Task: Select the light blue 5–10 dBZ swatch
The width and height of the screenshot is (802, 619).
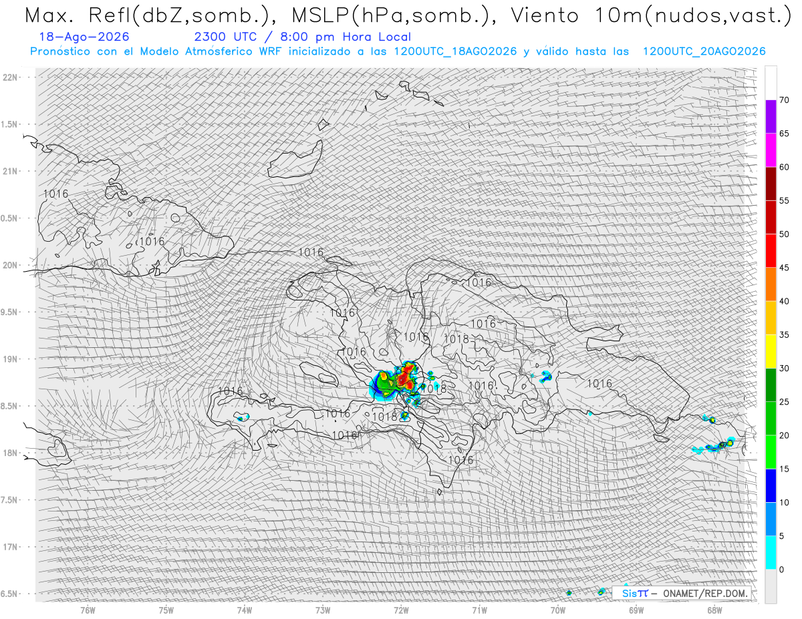Action: click(x=771, y=519)
